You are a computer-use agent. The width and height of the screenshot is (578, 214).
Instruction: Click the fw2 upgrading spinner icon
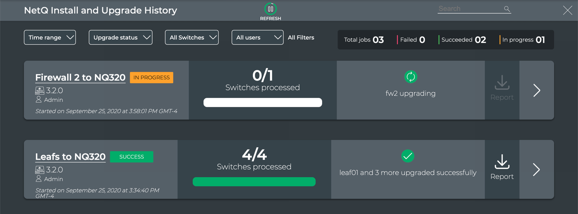click(410, 77)
